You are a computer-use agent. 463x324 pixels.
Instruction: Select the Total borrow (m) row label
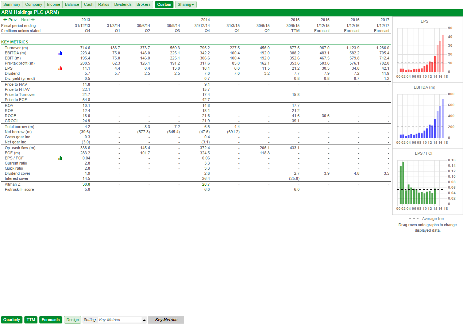click(19, 127)
